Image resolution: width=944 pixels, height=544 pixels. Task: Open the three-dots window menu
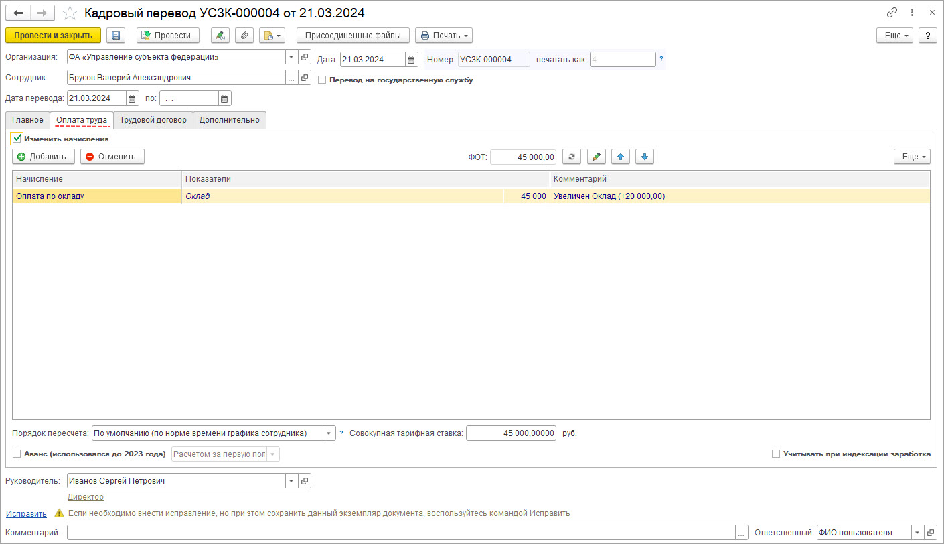pos(912,13)
